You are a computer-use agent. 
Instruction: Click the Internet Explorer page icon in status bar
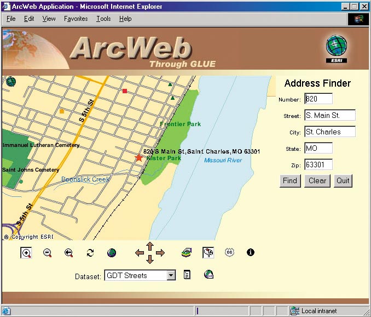click(7, 311)
